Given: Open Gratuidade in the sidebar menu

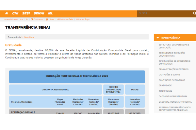Looking at the screenshot, I should [165, 85].
